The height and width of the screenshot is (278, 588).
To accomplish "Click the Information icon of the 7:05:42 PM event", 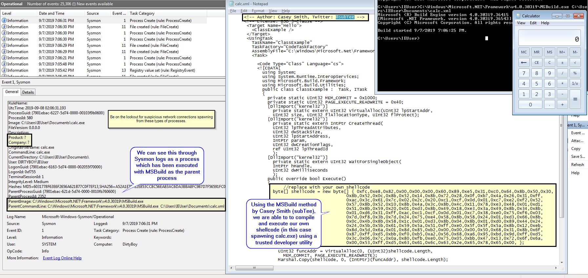I will coord(4,70).
